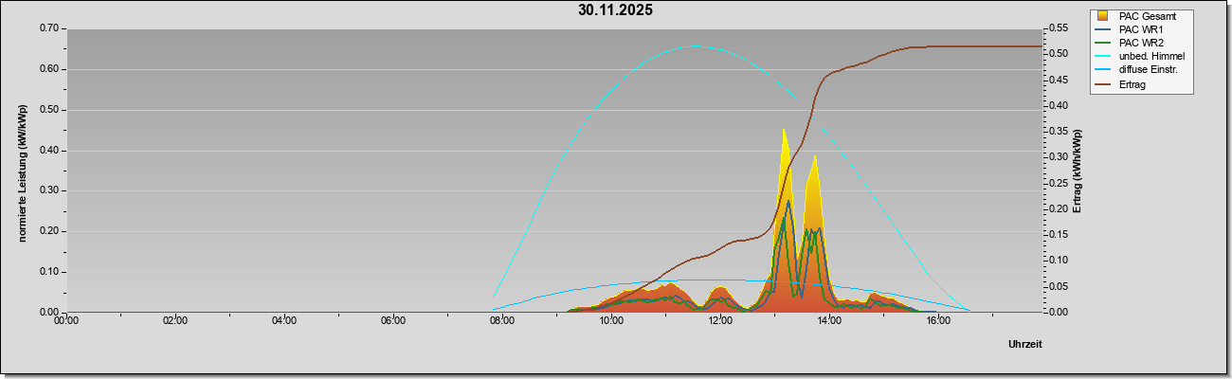The width and height of the screenshot is (1232, 379).
Task: Click the Ertrag legend entry
Action: coord(1123,82)
